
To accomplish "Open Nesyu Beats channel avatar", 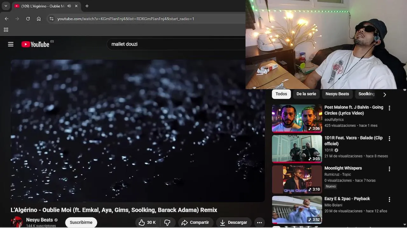I will (17, 222).
